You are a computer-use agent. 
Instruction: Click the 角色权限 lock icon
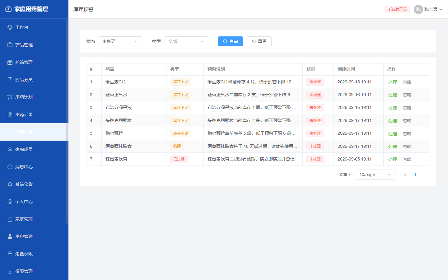(x=10, y=254)
